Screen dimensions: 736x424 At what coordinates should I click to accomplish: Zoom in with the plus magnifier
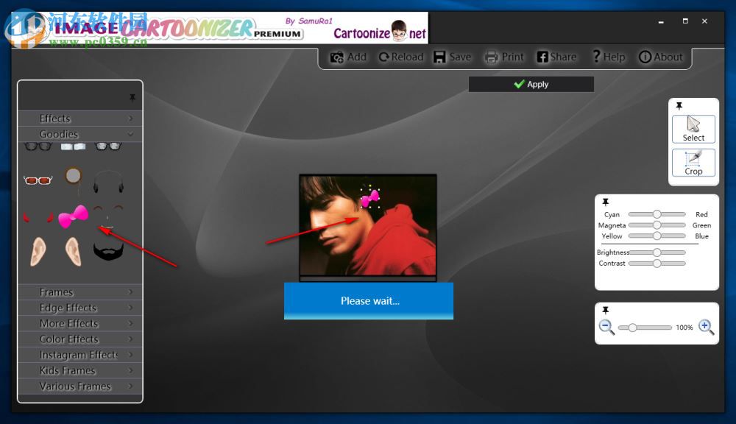(x=707, y=327)
